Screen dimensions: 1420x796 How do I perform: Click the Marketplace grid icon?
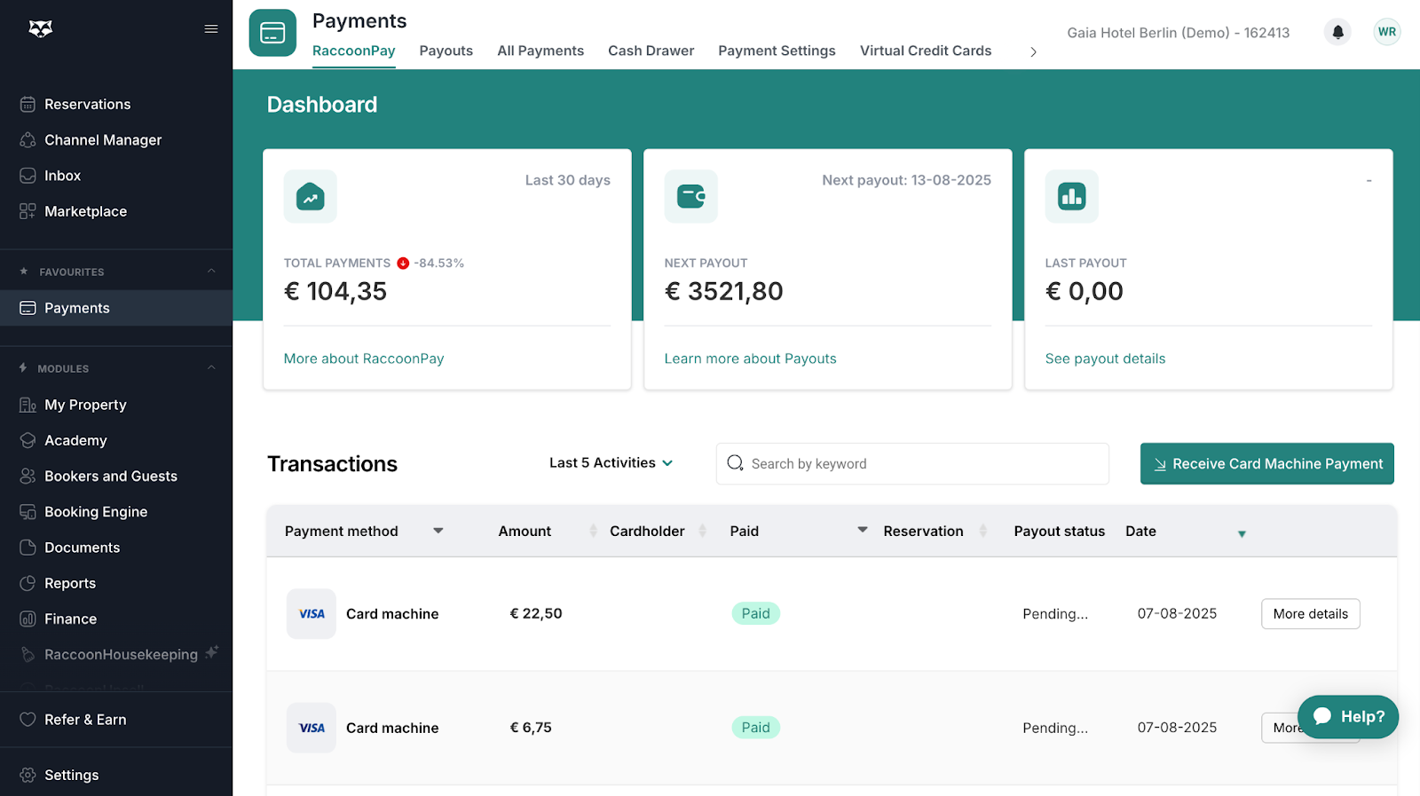(x=28, y=211)
